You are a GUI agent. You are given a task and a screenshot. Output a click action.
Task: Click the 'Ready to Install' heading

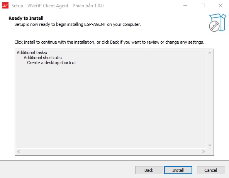[26, 18]
